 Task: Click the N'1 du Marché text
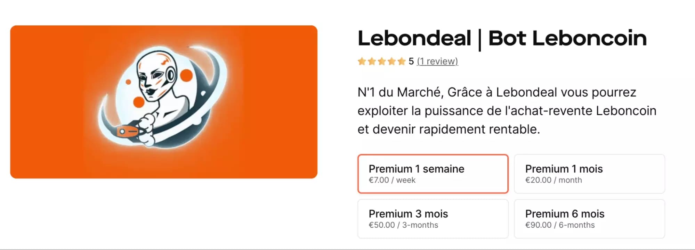point(389,92)
